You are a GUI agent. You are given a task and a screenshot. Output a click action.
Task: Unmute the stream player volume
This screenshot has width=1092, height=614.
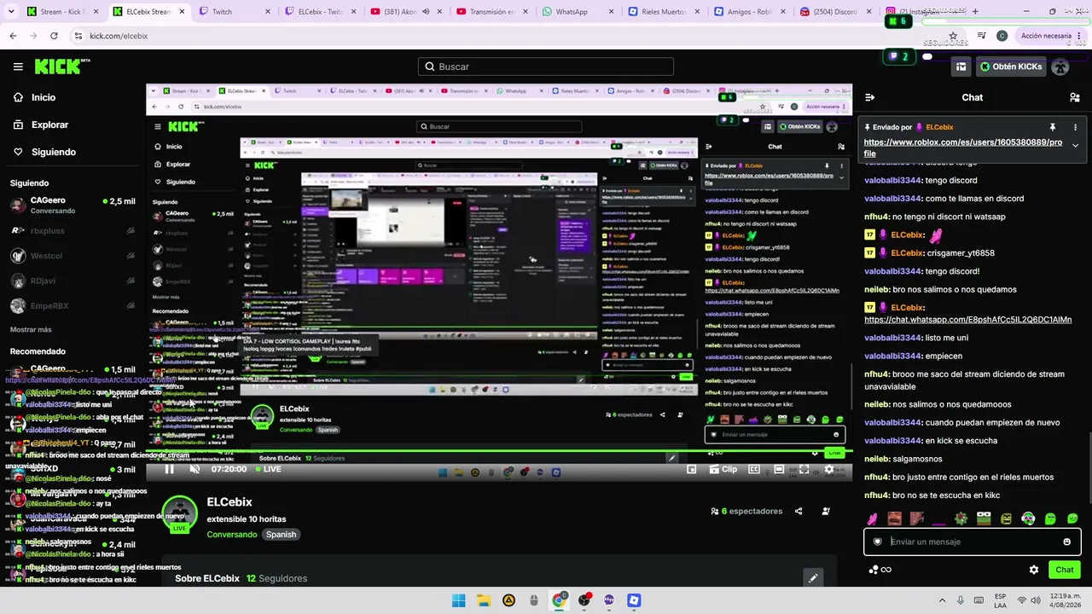coord(195,469)
